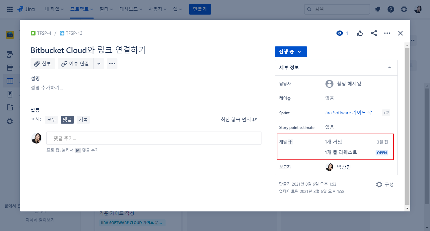This screenshot has width=430, height=231.
Task: Click the reporter name 박상민
Action: click(343, 167)
